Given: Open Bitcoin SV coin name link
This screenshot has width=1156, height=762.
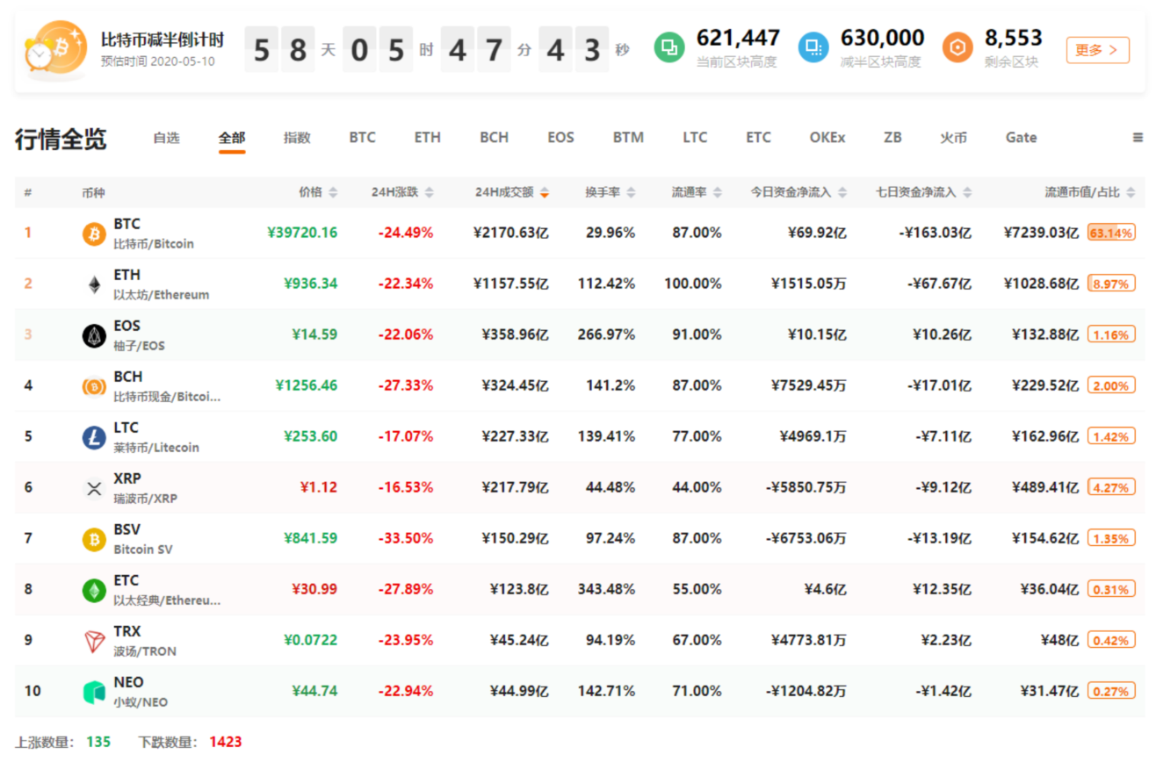Looking at the screenshot, I should tap(143, 550).
